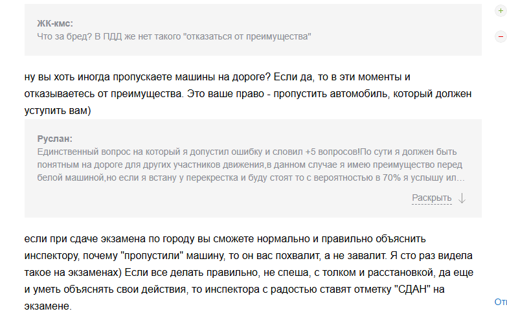This screenshot has width=507, height=318.
Task: Click the paragraph beginning 'ну вы хоть иногда'
Action: (248, 94)
